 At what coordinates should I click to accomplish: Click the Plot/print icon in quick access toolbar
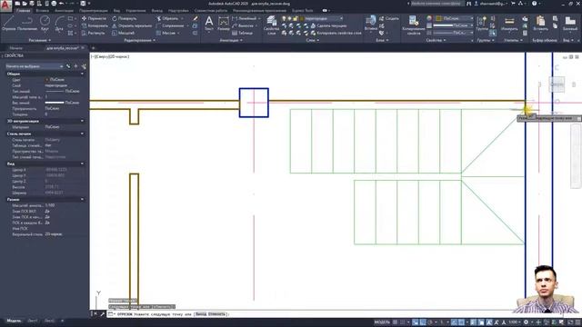[54, 4]
